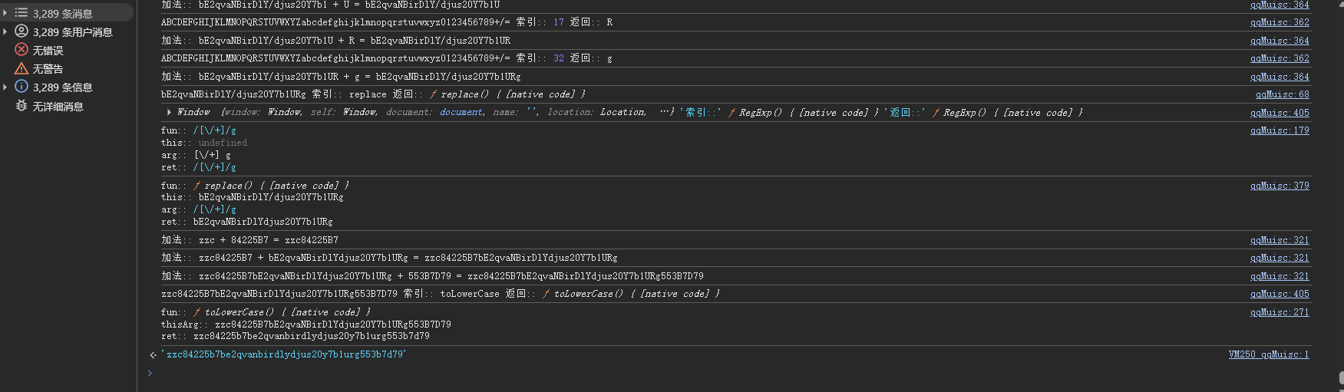Open qqMuisc:405 link on the Window row
The height and width of the screenshot is (392, 1344).
point(1280,113)
